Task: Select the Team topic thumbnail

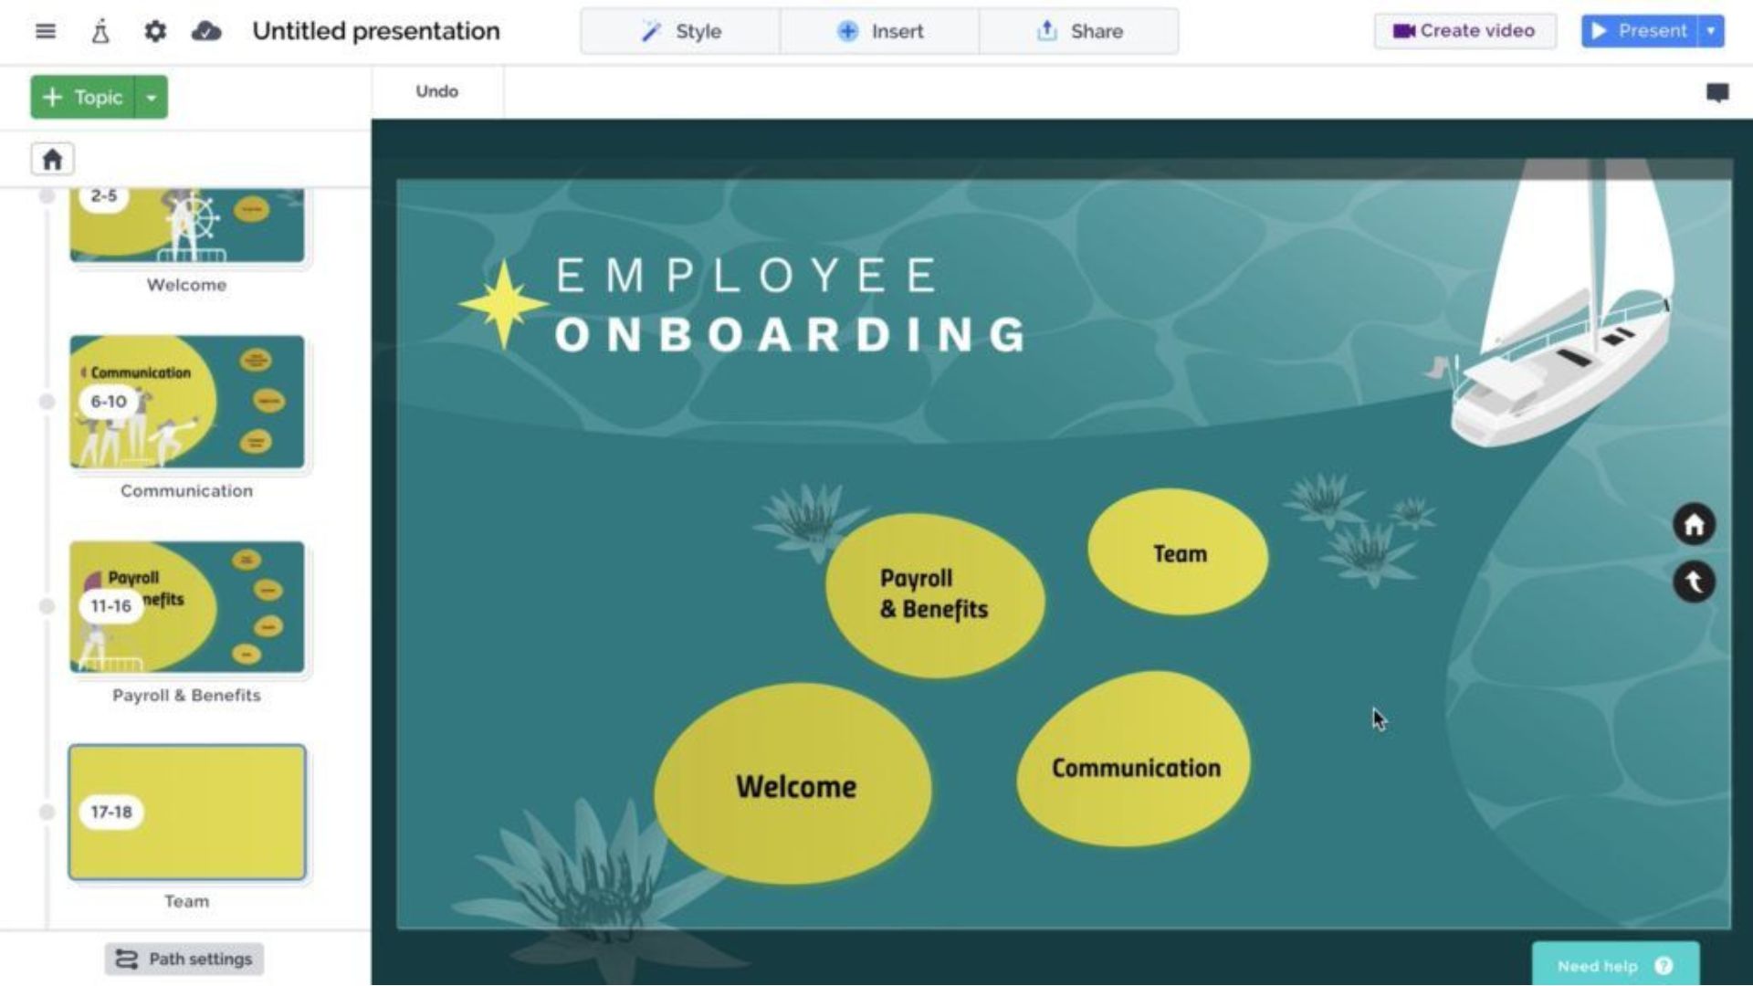Action: point(187,813)
